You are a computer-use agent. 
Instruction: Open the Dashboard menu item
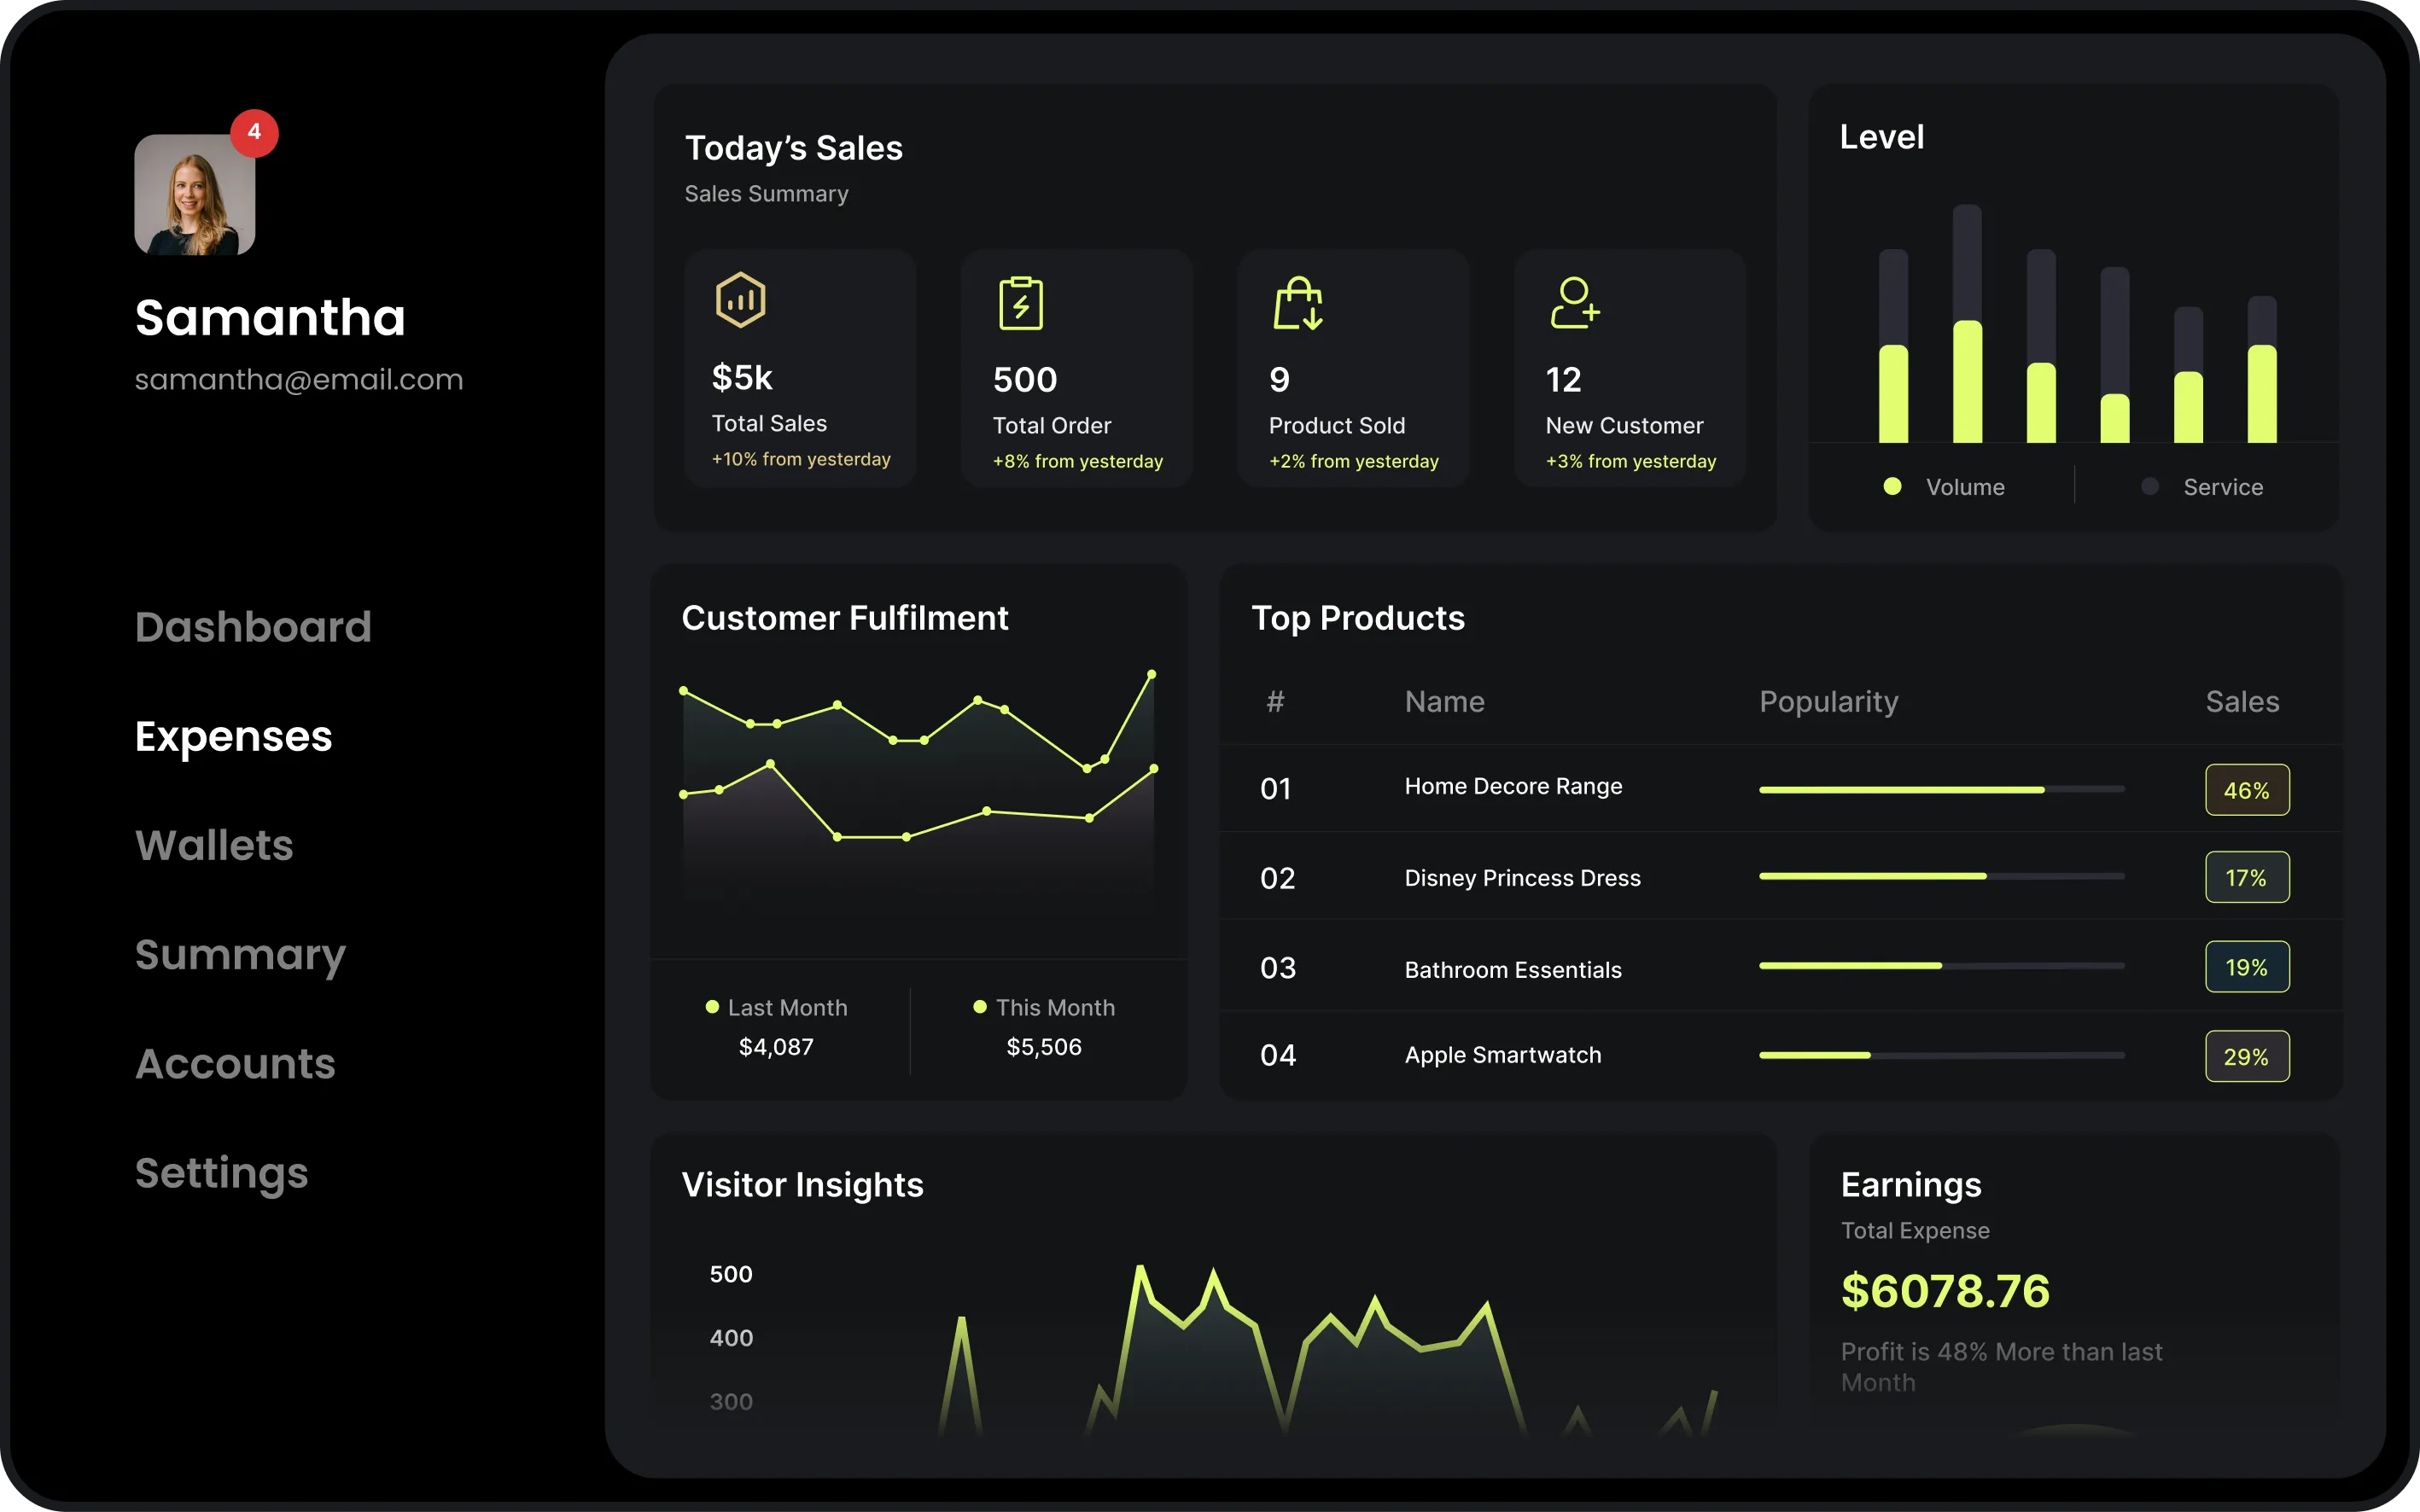click(254, 627)
